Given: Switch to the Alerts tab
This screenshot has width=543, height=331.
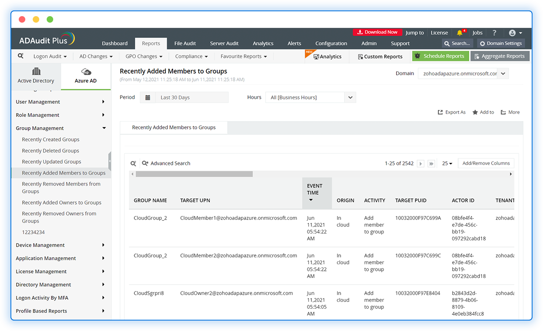Looking at the screenshot, I should click(x=294, y=44).
